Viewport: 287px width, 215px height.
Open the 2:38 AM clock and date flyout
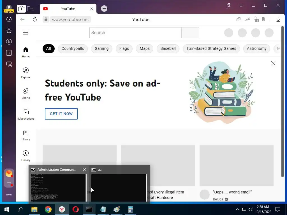(x=263, y=209)
